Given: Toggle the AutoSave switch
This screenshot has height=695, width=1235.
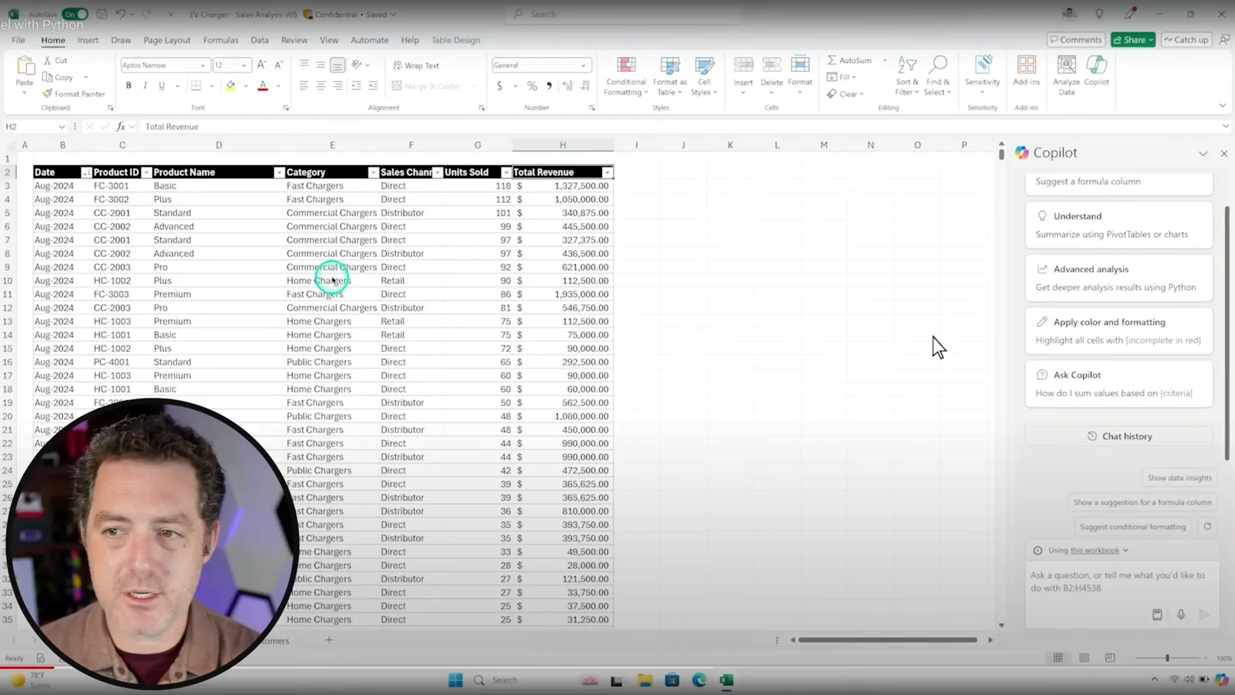Looking at the screenshot, I should tap(75, 14).
